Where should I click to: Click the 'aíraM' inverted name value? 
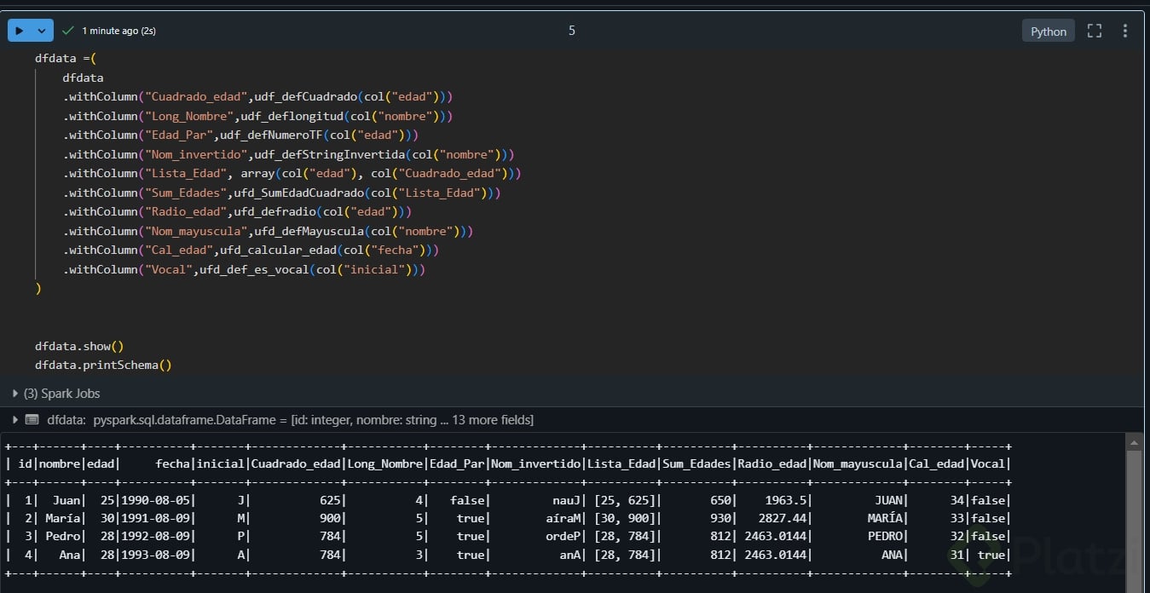[x=561, y=518]
